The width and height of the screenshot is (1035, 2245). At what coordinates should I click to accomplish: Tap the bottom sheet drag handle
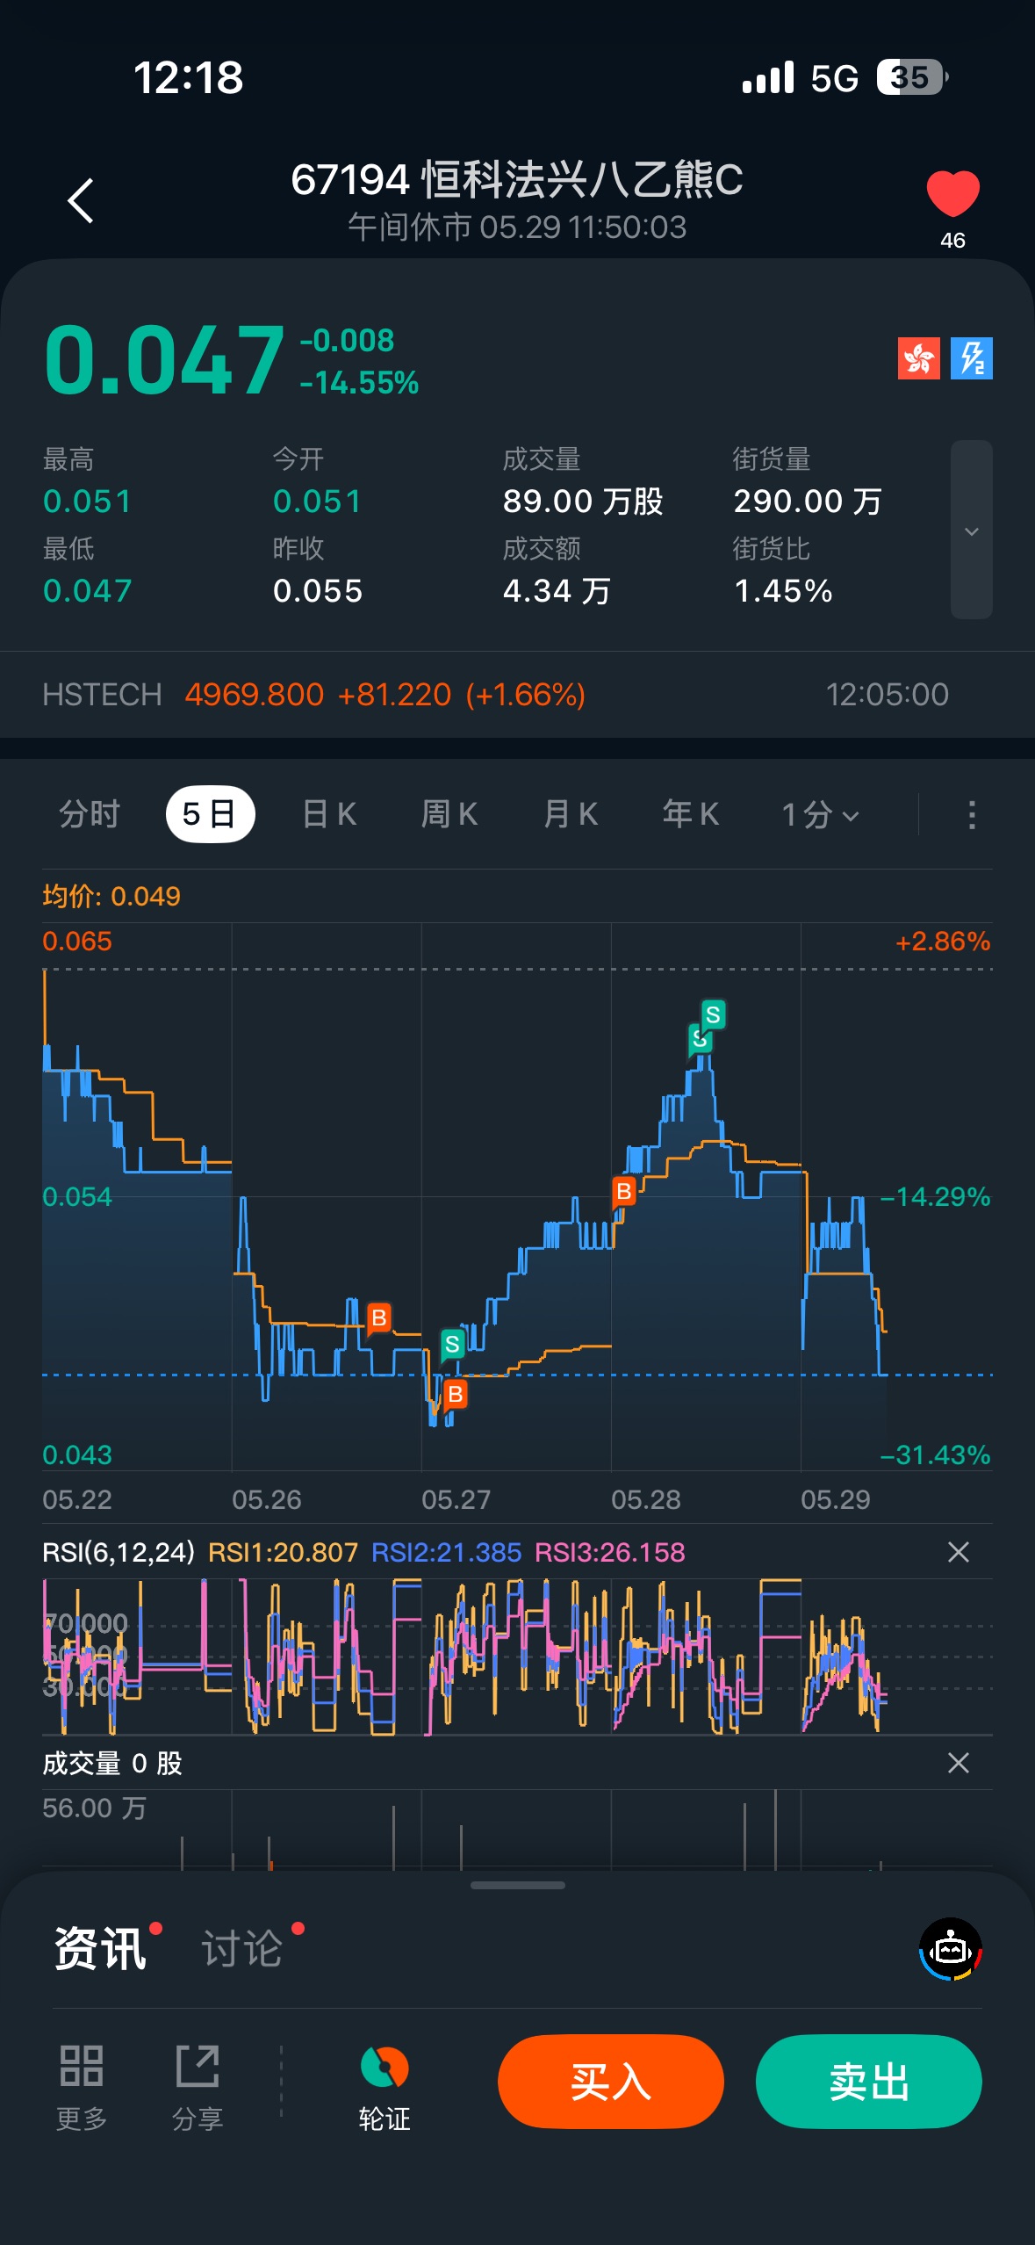pyautogui.click(x=517, y=1885)
